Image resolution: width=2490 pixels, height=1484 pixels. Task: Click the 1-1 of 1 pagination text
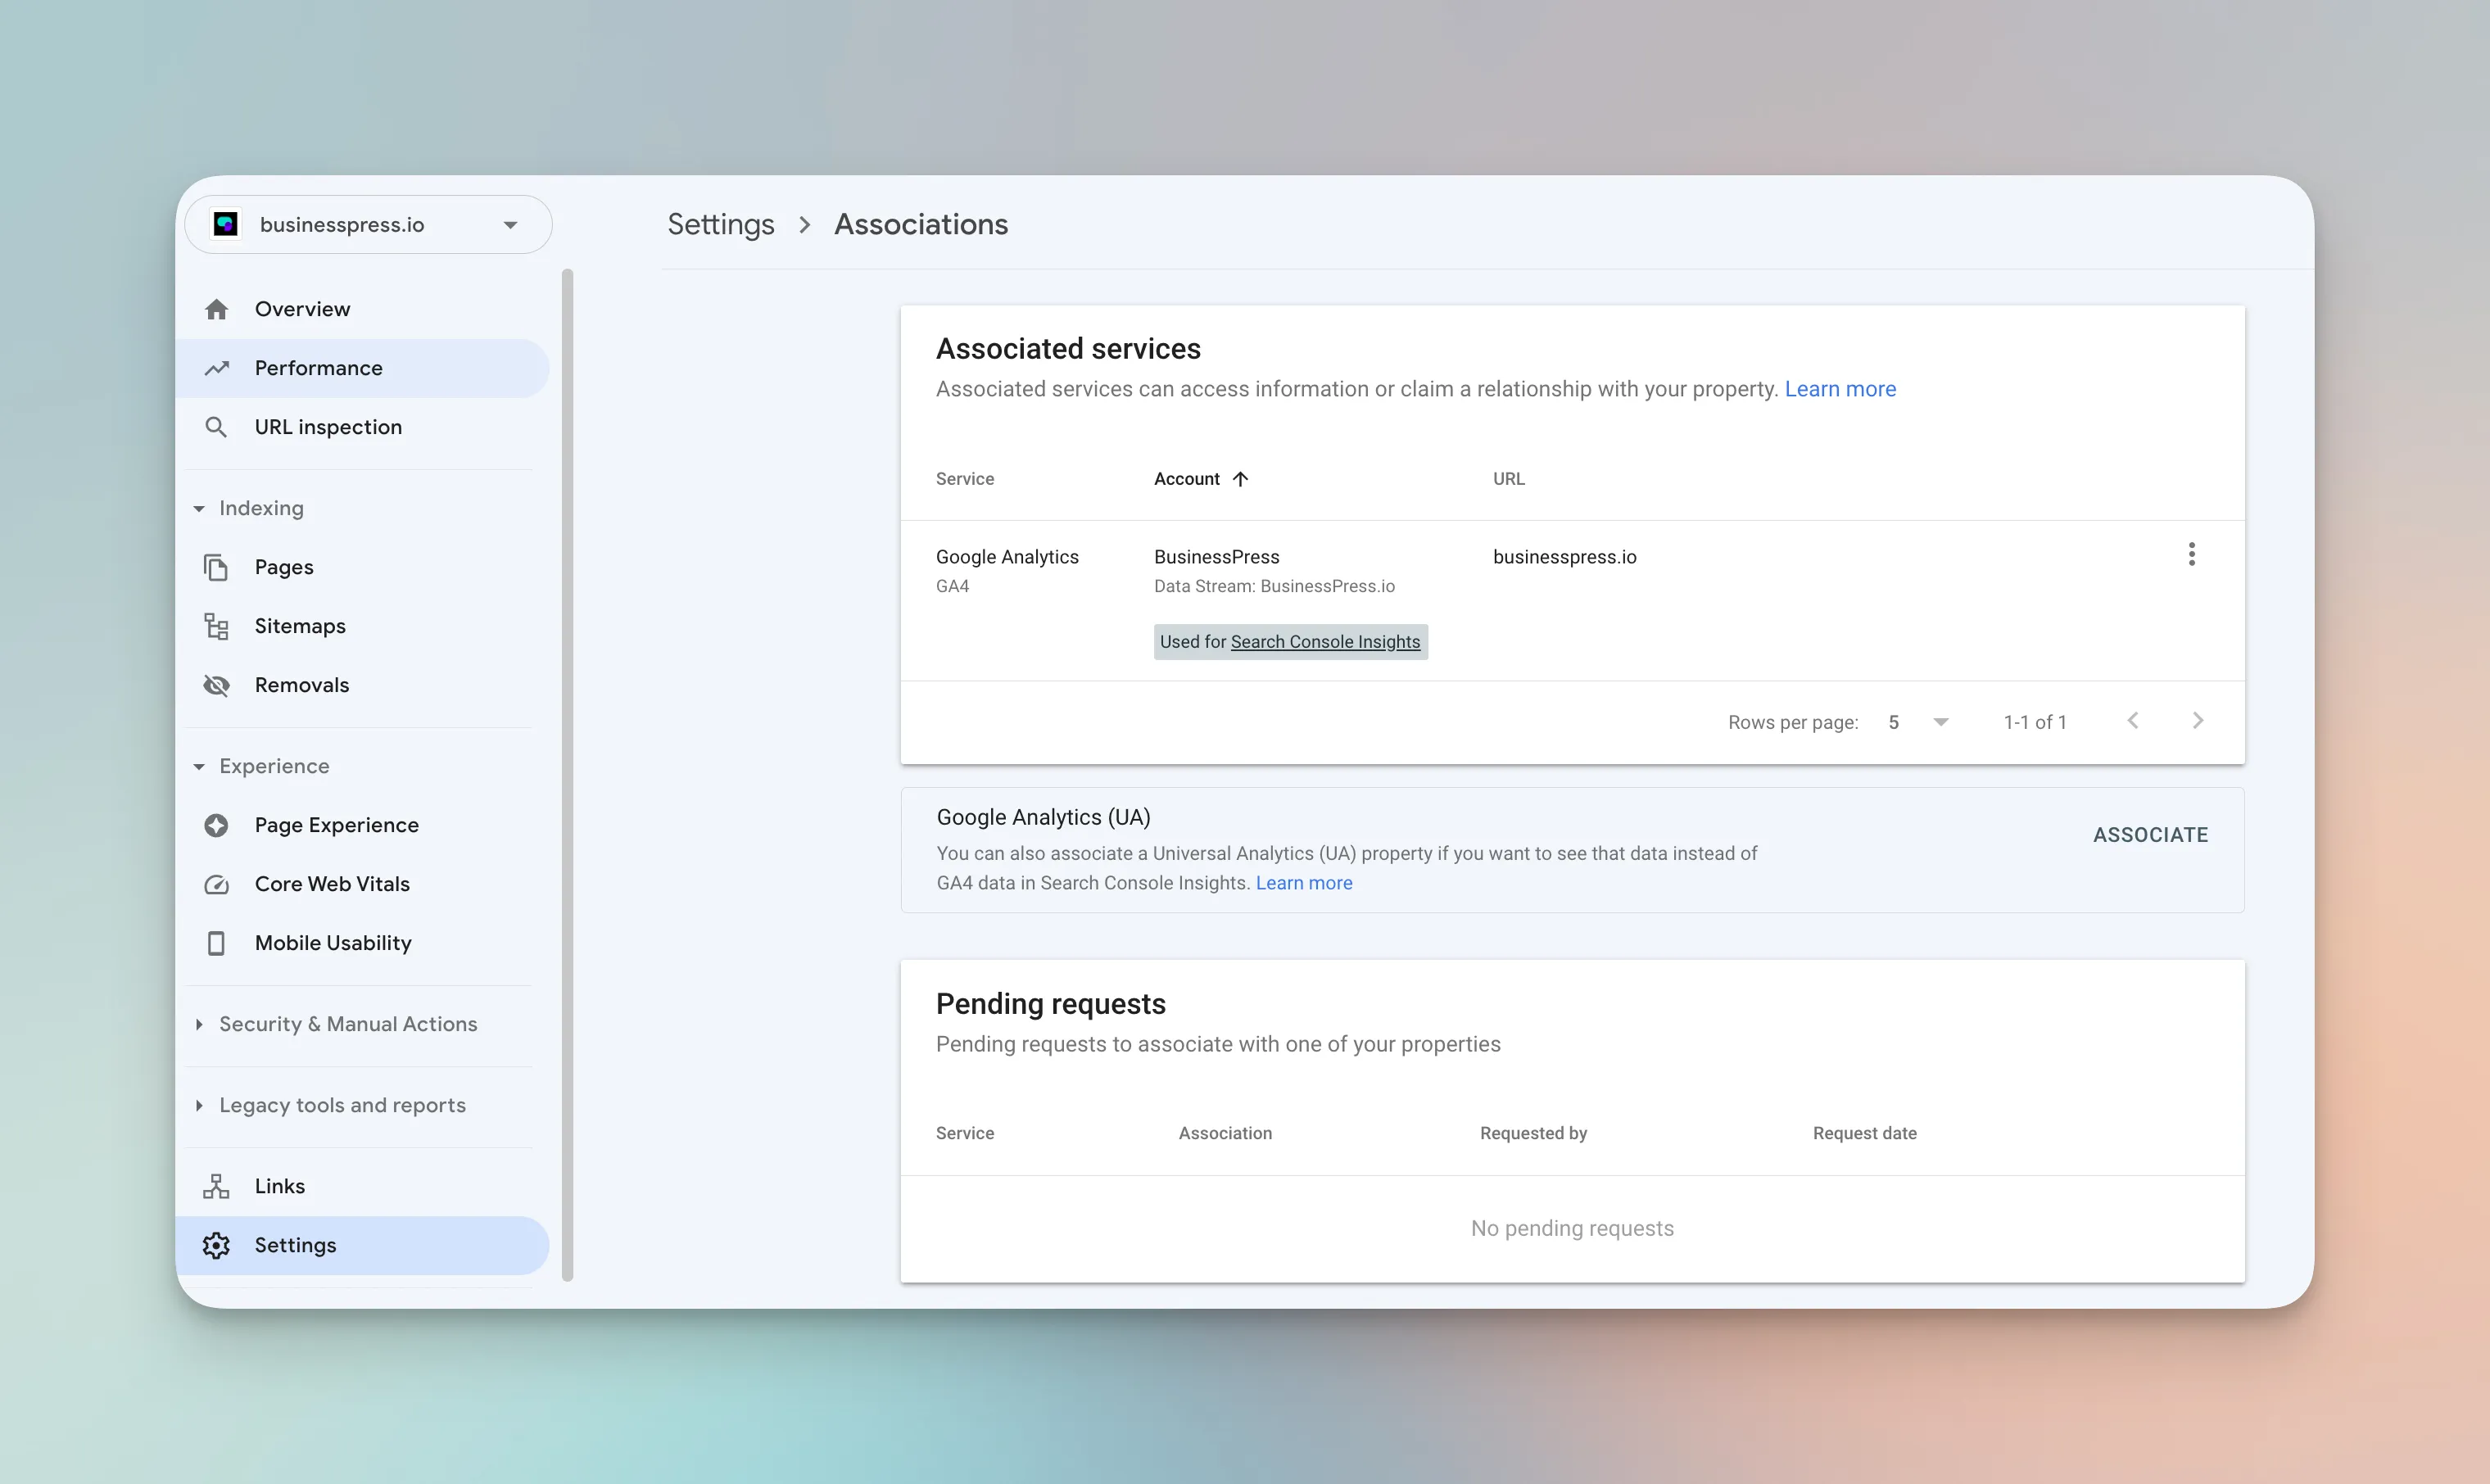click(2034, 722)
